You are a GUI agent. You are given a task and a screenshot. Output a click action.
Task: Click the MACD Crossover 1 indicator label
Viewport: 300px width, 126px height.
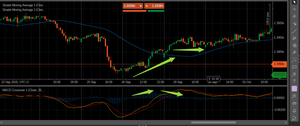[23, 90]
